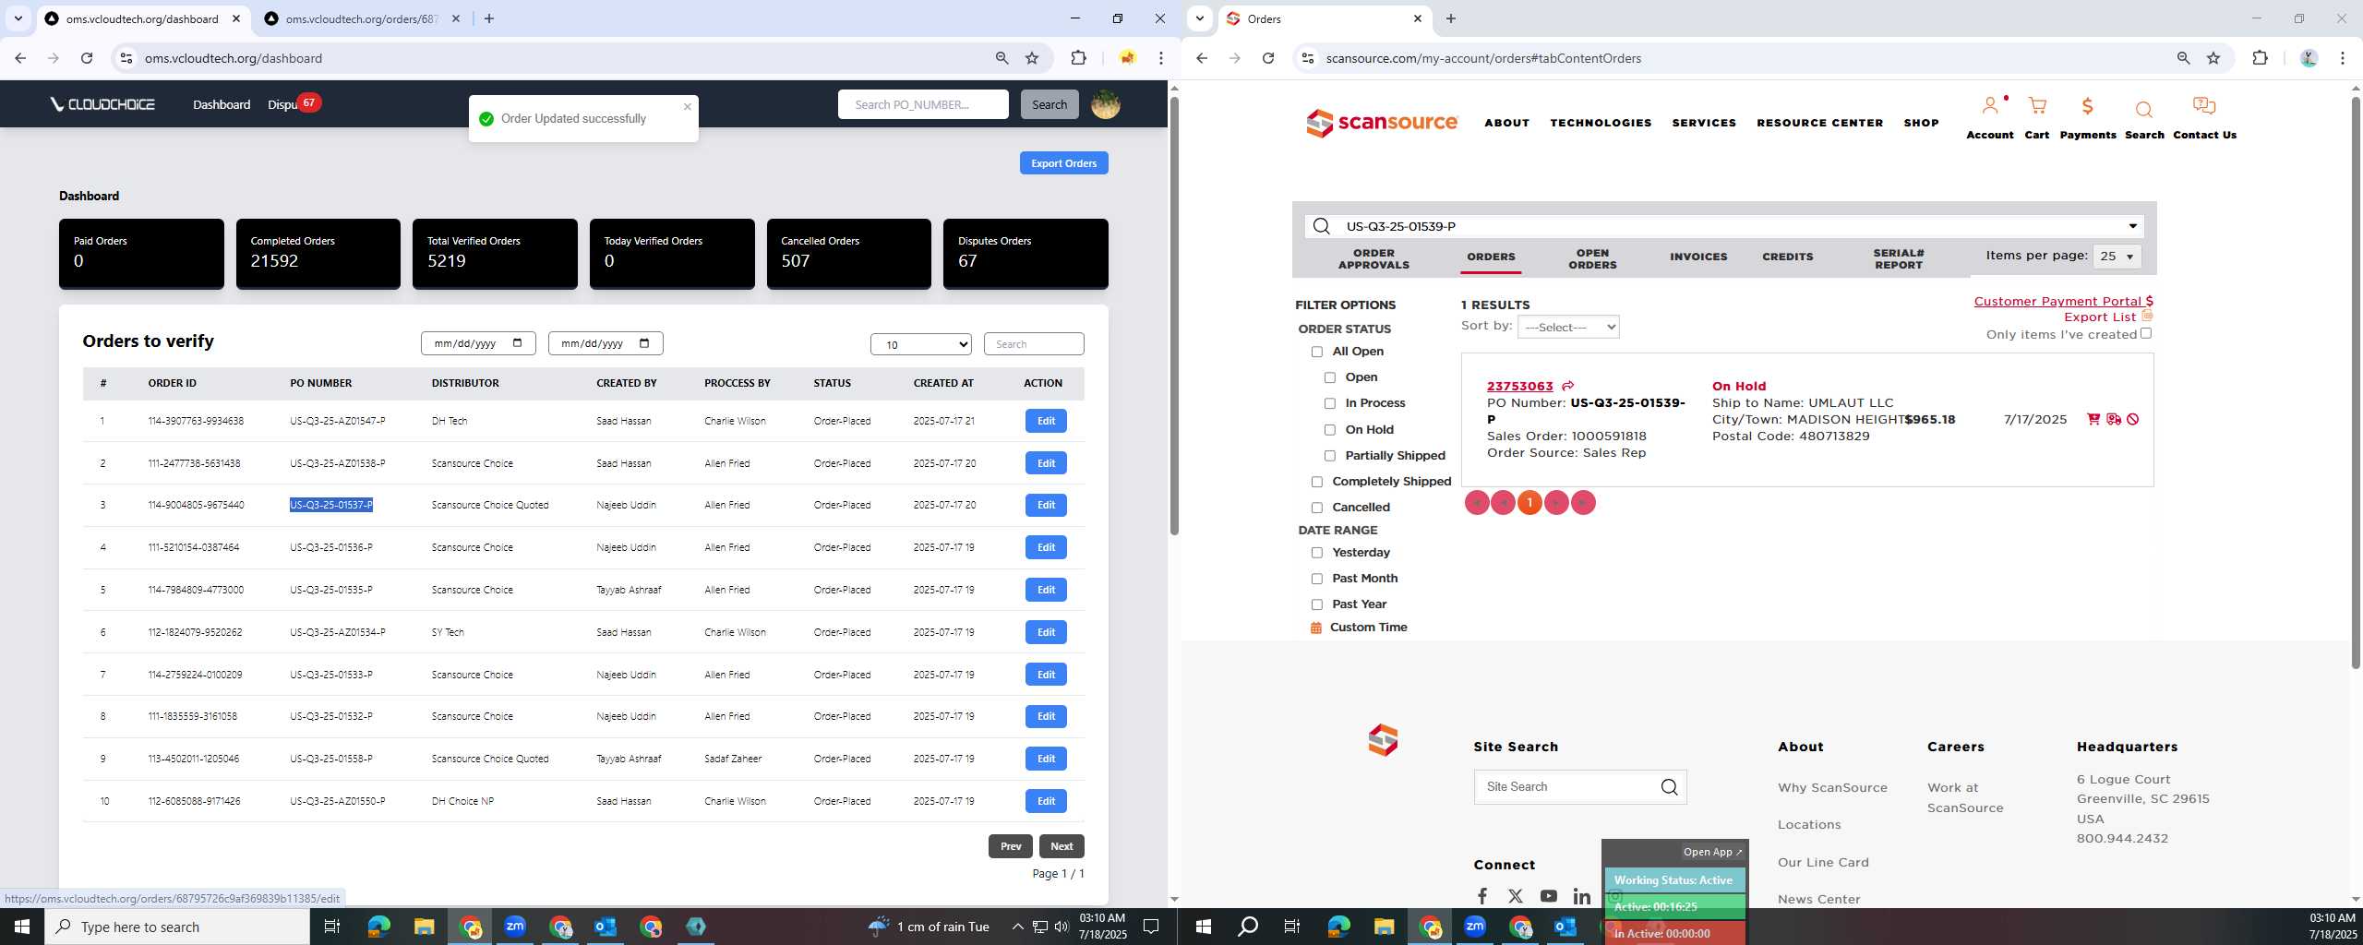Screen dimensions: 2363x945
Task: Open the Customer Payment Portal link
Action: [x=2063, y=301]
